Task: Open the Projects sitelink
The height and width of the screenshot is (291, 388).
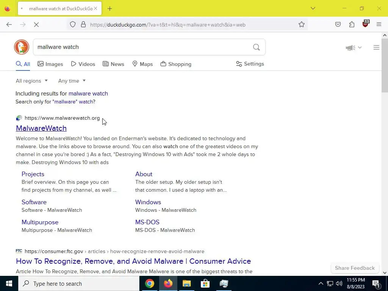Action: [33, 174]
